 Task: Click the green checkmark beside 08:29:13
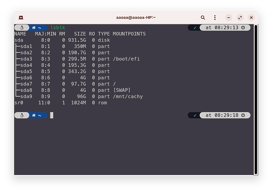(x=195, y=28)
